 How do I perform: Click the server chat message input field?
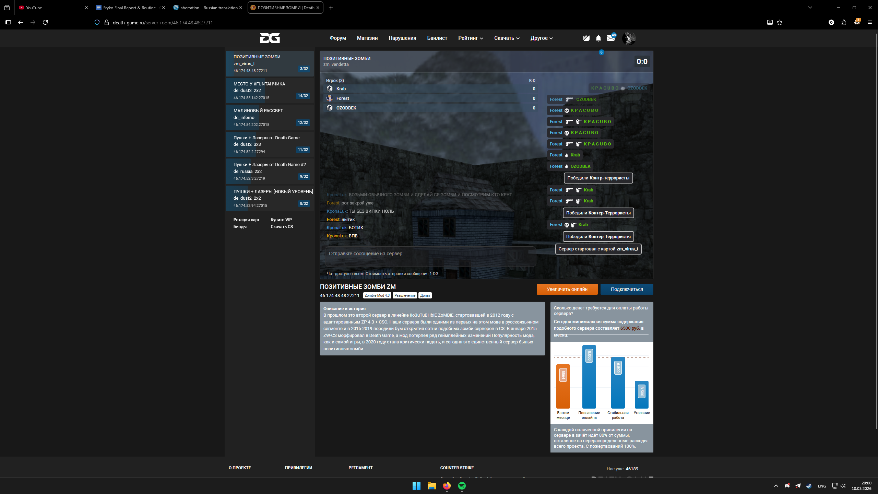pos(430,254)
